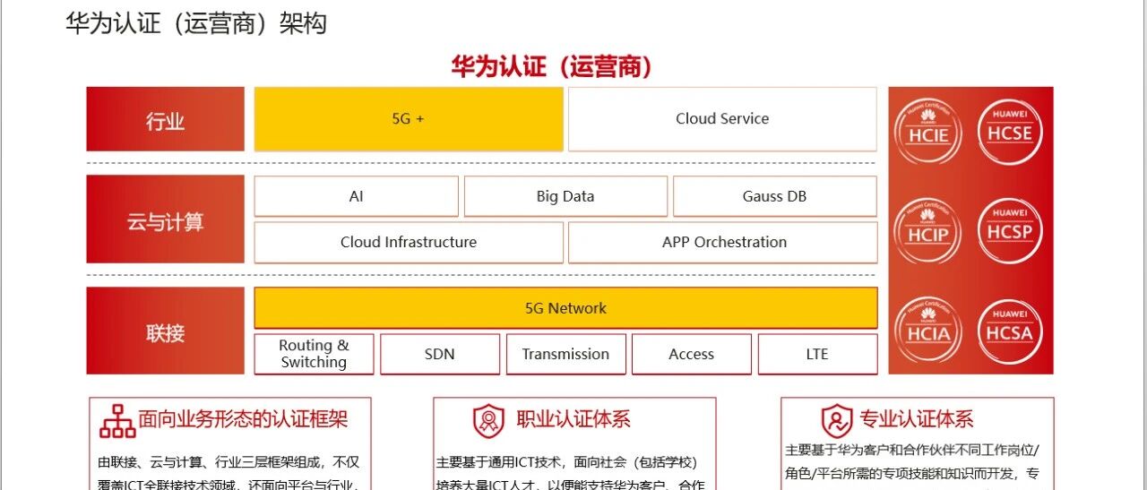
Task: Choose the Transmission box
Action: click(565, 354)
